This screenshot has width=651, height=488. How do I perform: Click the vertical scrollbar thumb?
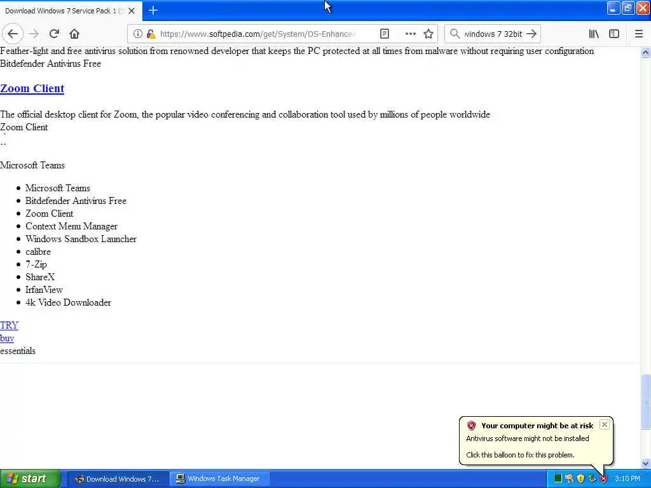[645, 402]
